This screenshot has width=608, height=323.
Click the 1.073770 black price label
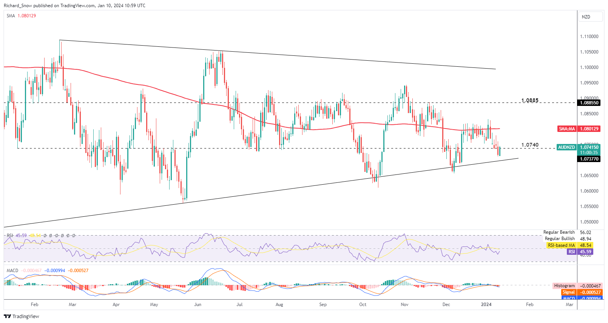pyautogui.click(x=589, y=159)
